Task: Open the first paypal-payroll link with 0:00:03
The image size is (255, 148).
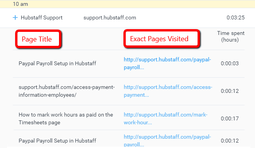Action: point(167,63)
